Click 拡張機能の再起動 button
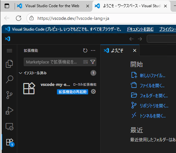 coord(73,92)
